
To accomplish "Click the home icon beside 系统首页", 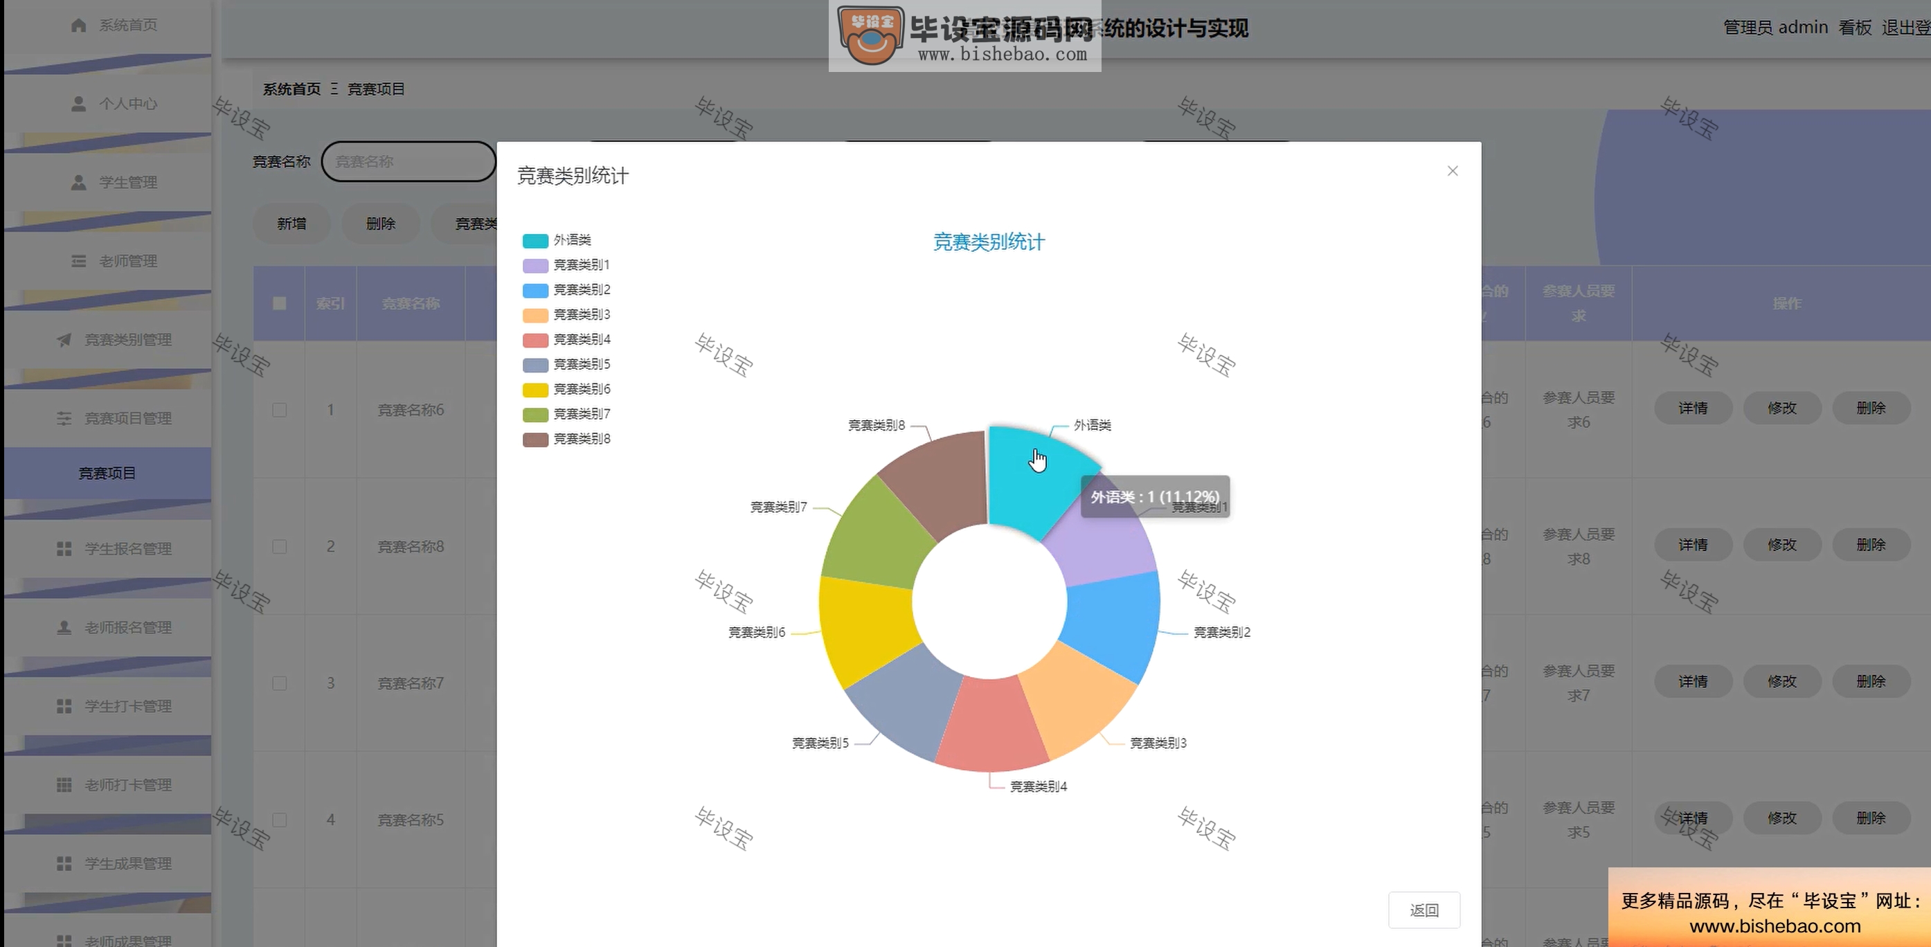I will (x=78, y=26).
